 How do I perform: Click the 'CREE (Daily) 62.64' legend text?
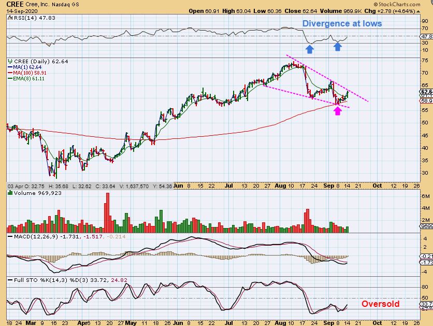point(41,61)
